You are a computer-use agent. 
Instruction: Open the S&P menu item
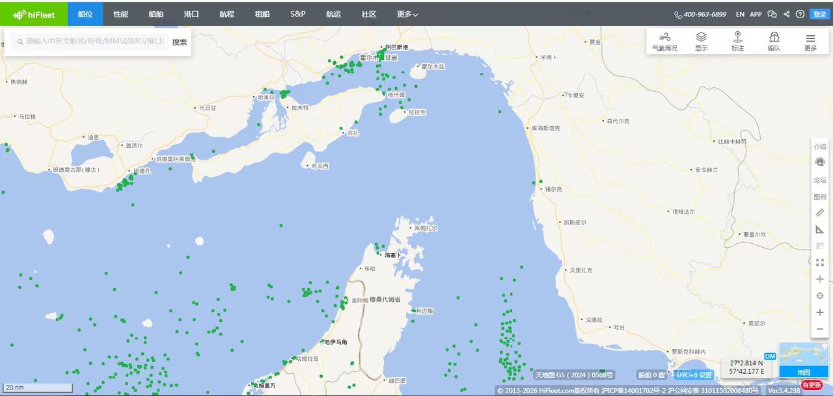pyautogui.click(x=297, y=14)
